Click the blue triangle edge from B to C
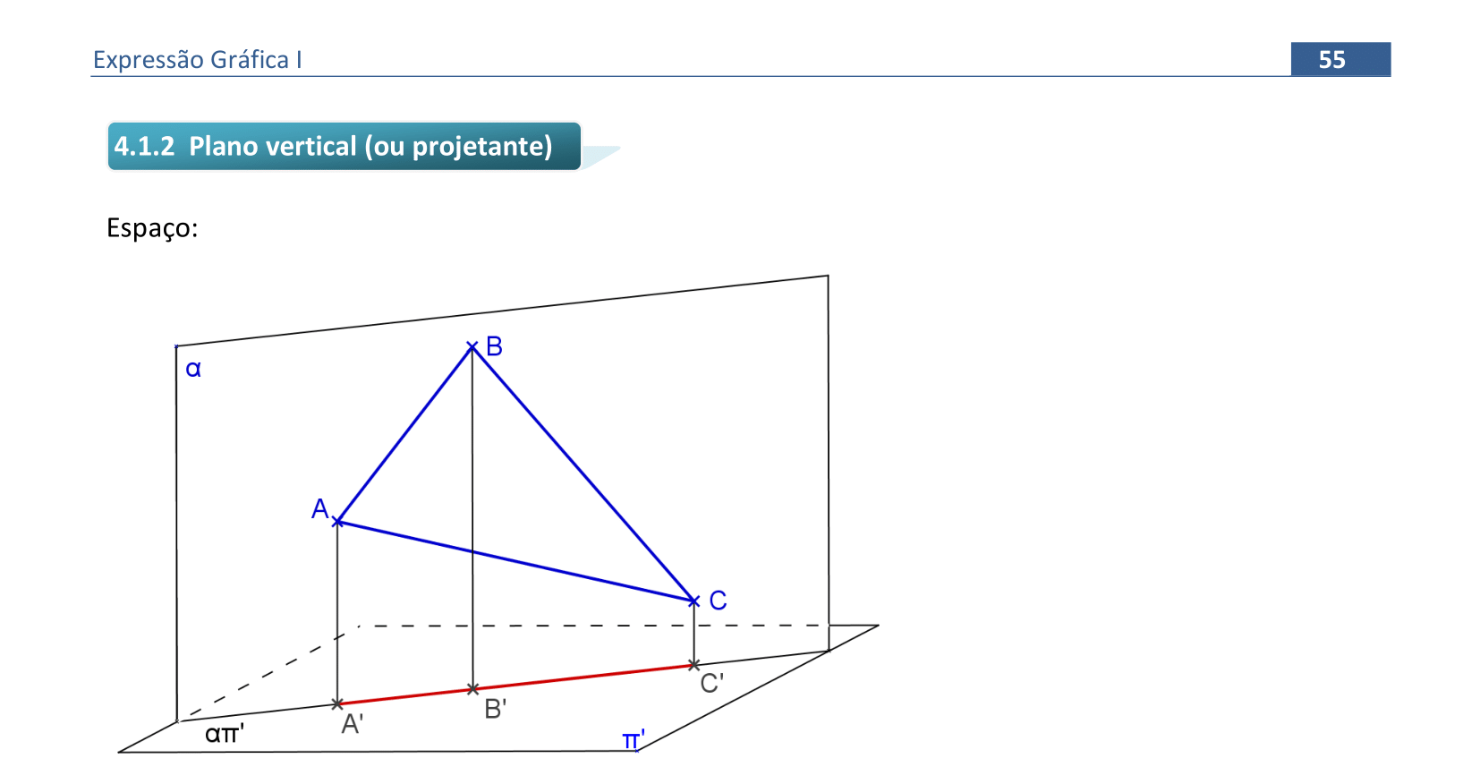 pos(582,473)
